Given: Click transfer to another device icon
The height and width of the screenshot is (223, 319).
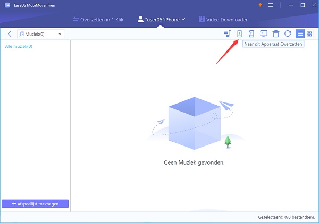Looking at the screenshot, I should [251, 34].
